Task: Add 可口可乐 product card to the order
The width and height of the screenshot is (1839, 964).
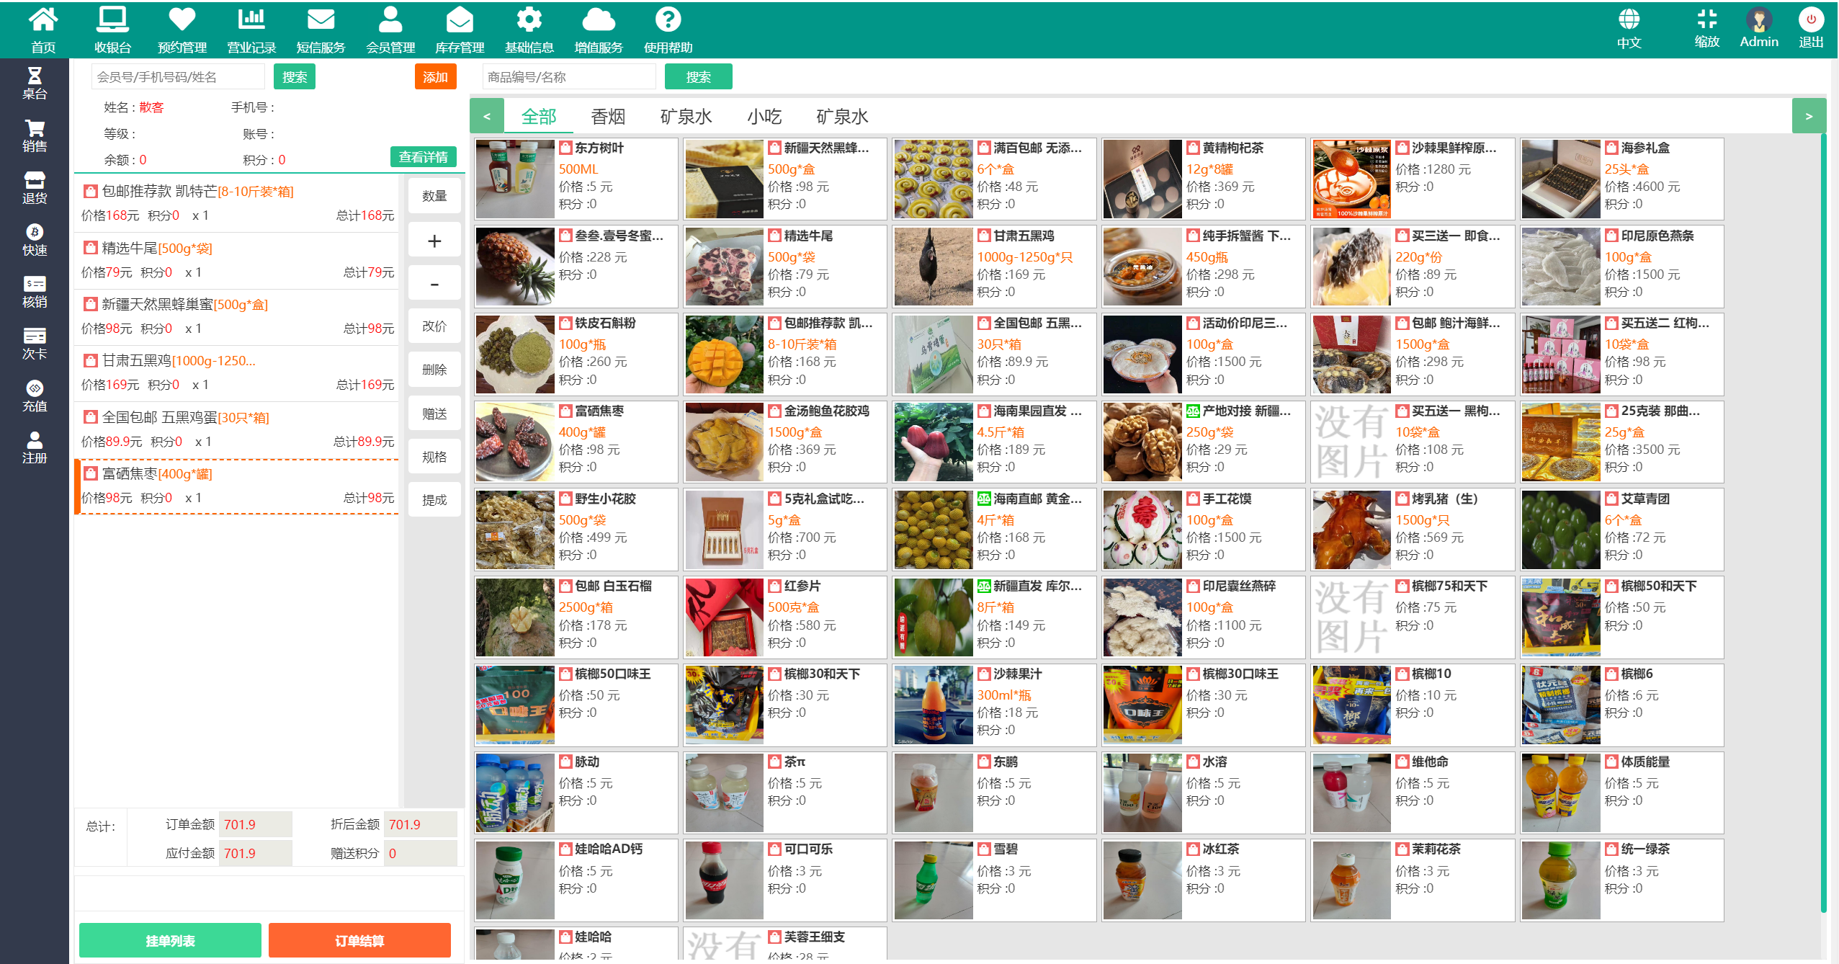Action: click(x=784, y=880)
